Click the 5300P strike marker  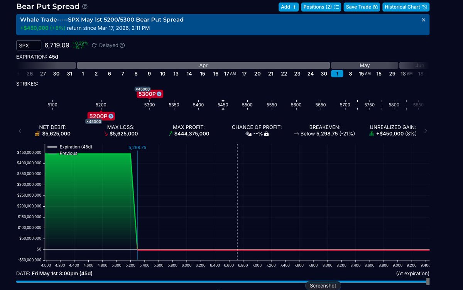tap(150, 94)
